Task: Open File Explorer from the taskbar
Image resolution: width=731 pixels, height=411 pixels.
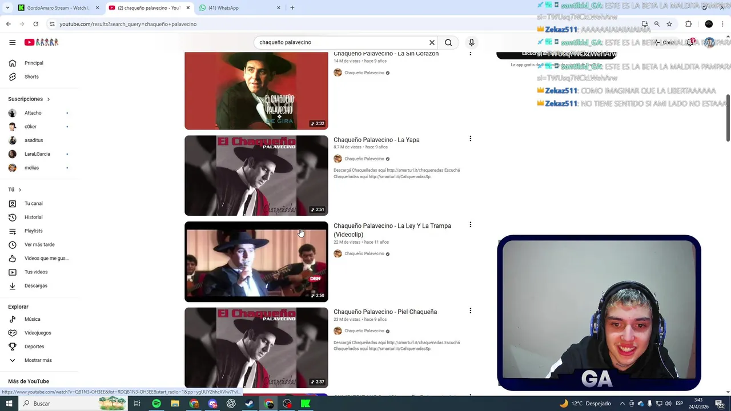Action: [175, 404]
